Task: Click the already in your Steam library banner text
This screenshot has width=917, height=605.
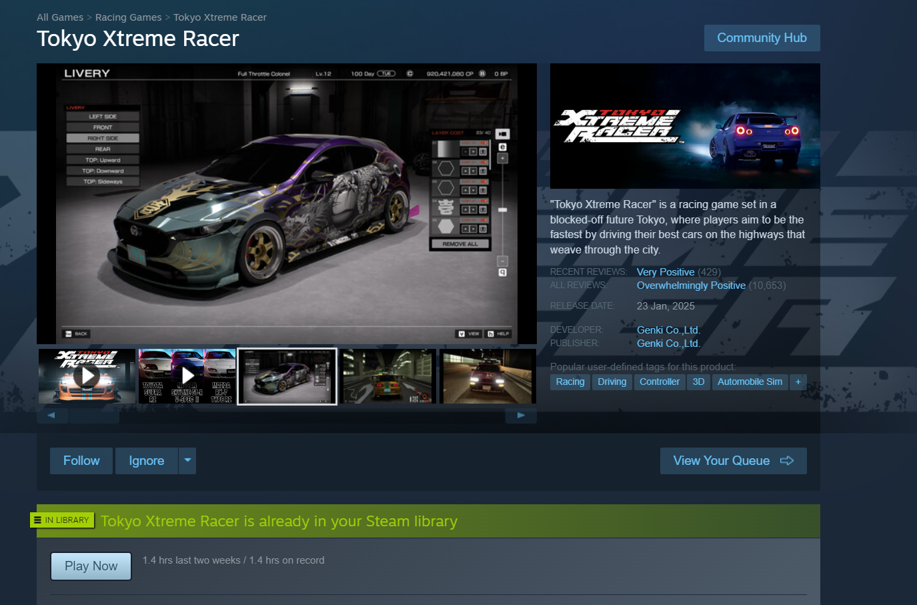Action: (x=279, y=521)
